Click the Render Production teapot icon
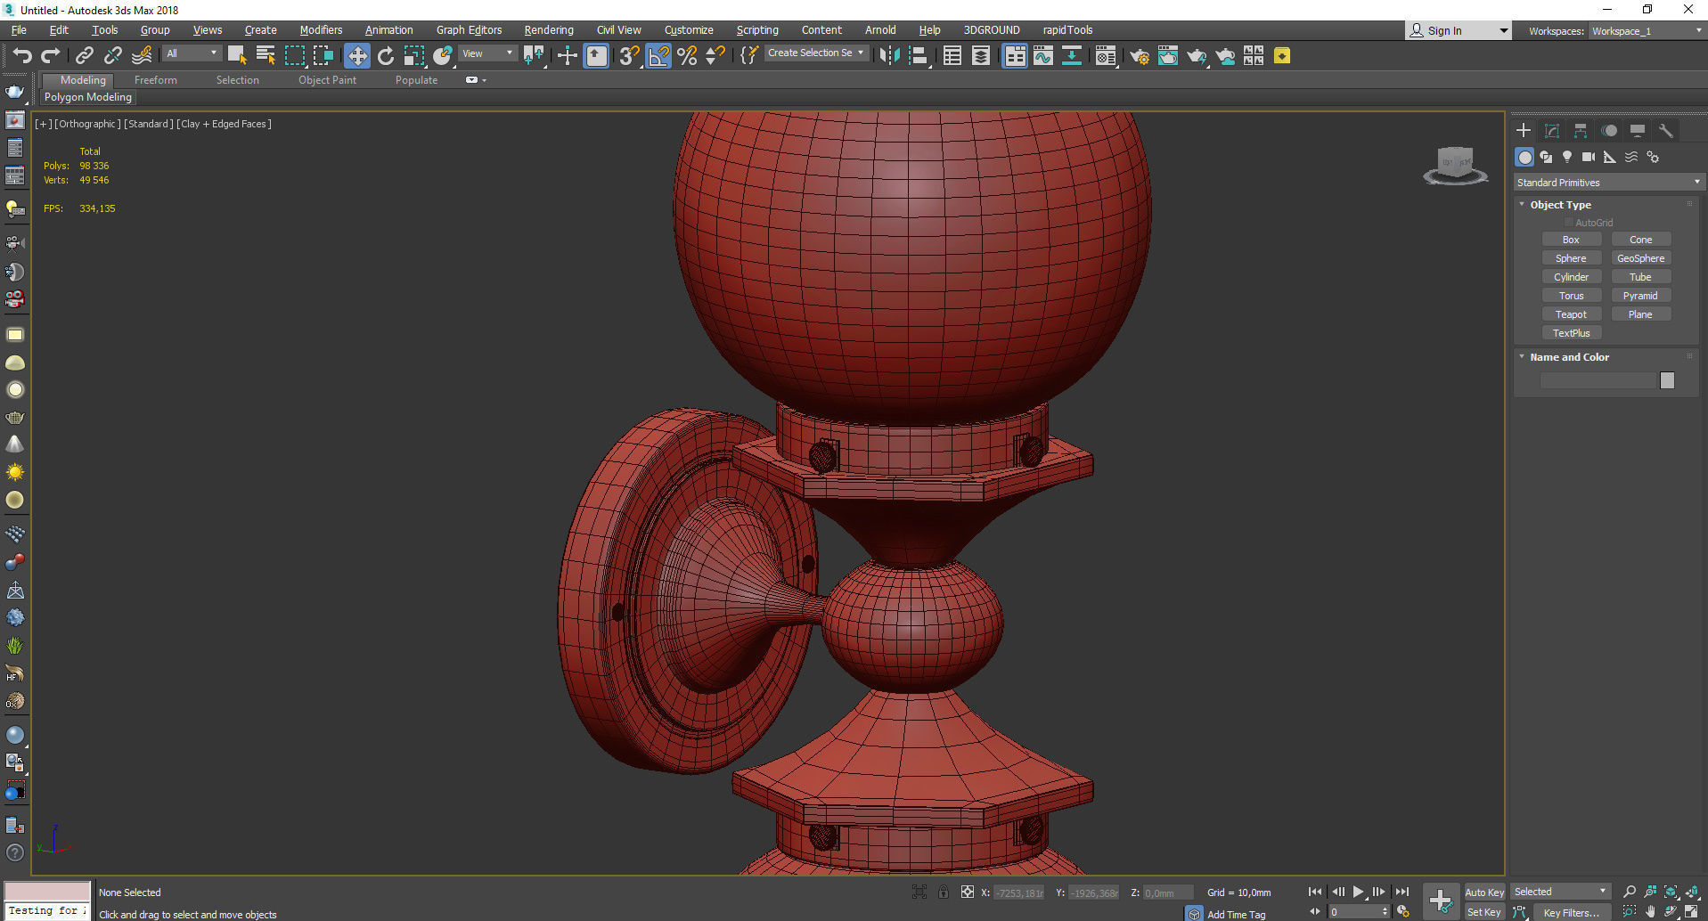1708x921 pixels. 1197,55
